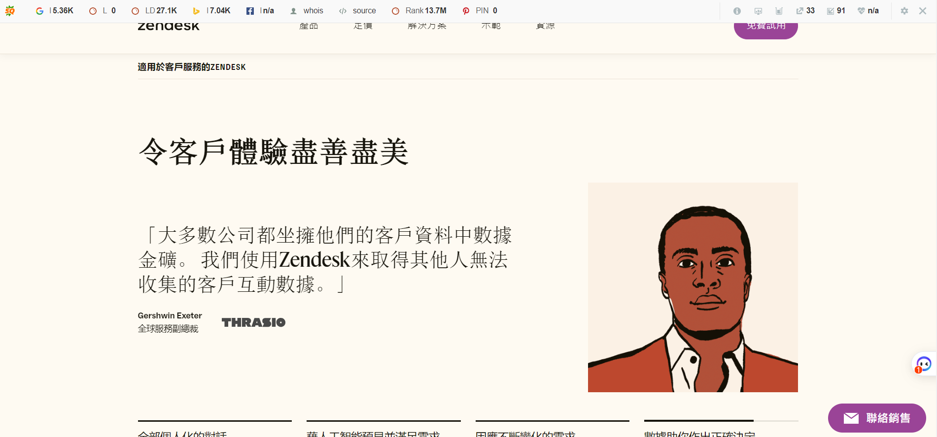Open the 定價 navigation item
The height and width of the screenshot is (437, 937).
363,26
